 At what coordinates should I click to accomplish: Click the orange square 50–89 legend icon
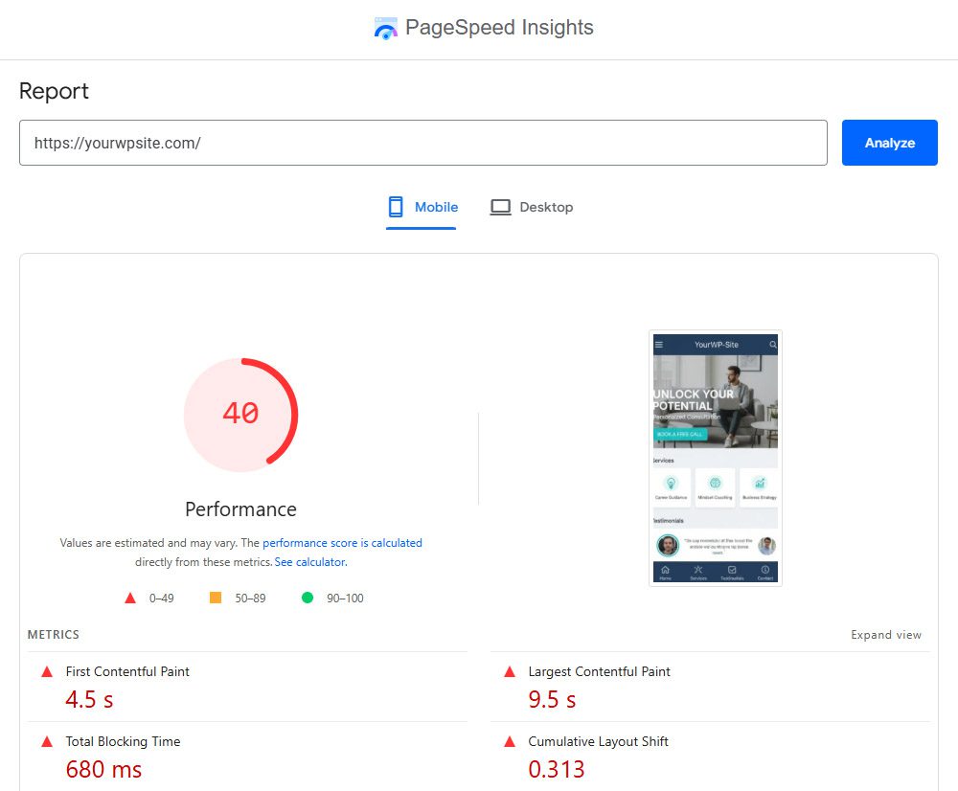(x=215, y=598)
